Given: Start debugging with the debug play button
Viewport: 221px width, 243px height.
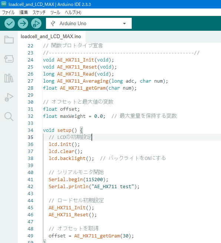Looking at the screenshot, I should pos(36,23).
